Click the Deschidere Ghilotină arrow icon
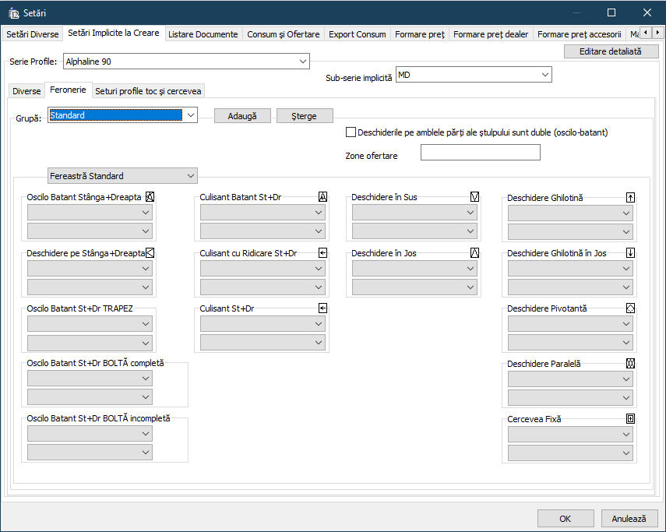The image size is (666, 532). point(630,197)
